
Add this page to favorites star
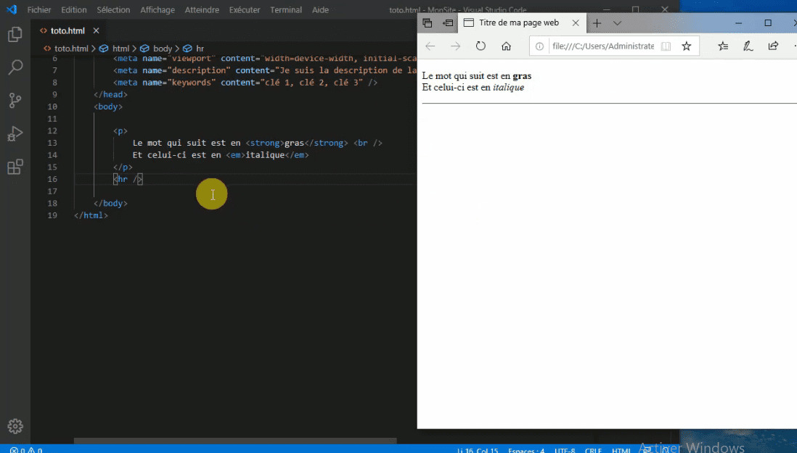(686, 46)
